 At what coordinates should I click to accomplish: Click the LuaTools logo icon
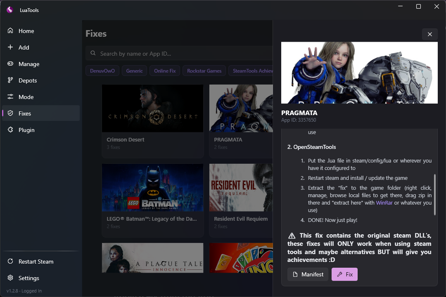(10, 10)
